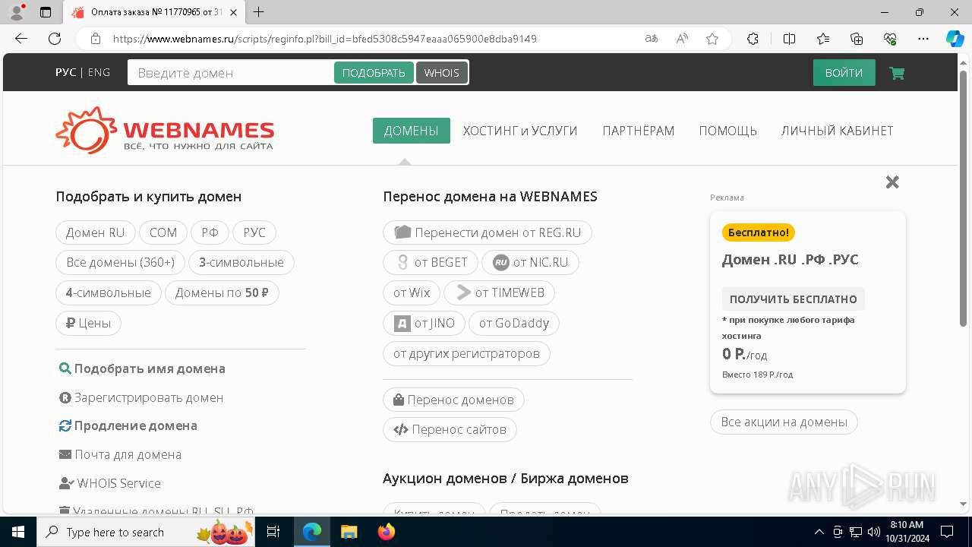
Task: Open the Copilot sidebar
Action: [x=955, y=39]
